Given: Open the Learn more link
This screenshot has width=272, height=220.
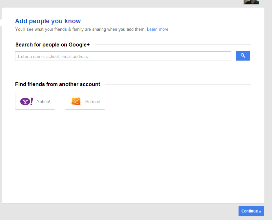Looking at the screenshot, I should pyautogui.click(x=157, y=29).
